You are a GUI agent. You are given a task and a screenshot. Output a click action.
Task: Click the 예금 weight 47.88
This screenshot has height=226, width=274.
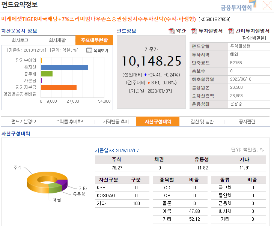click(194, 211)
